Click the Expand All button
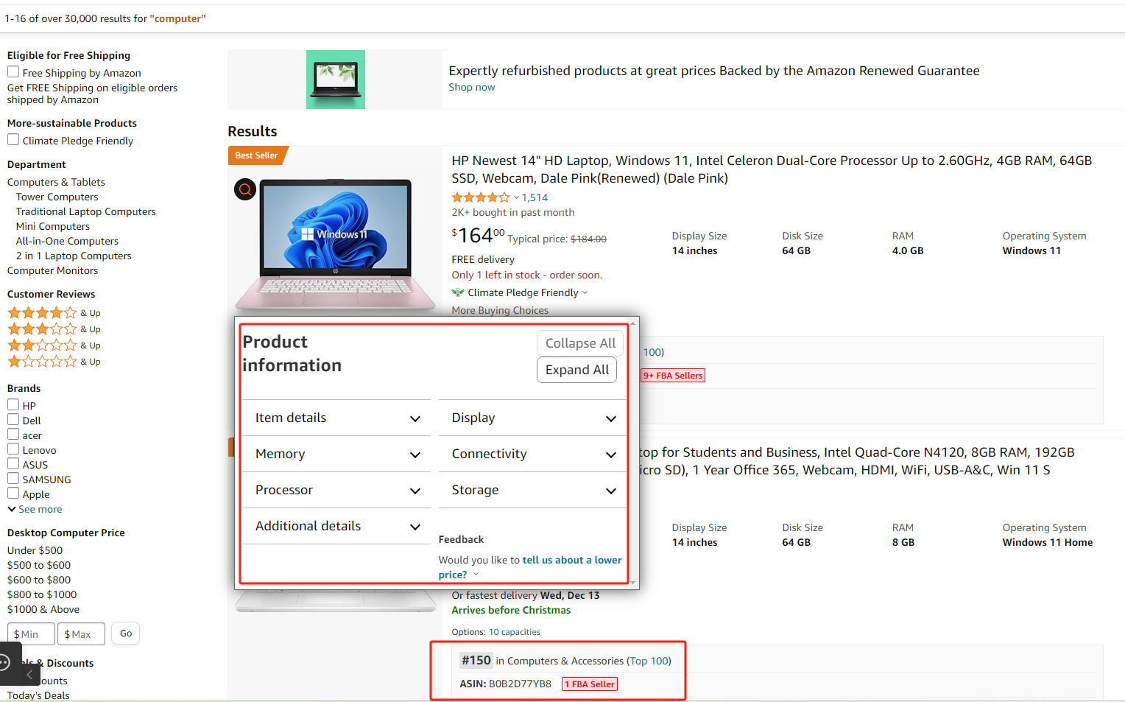 click(x=577, y=370)
